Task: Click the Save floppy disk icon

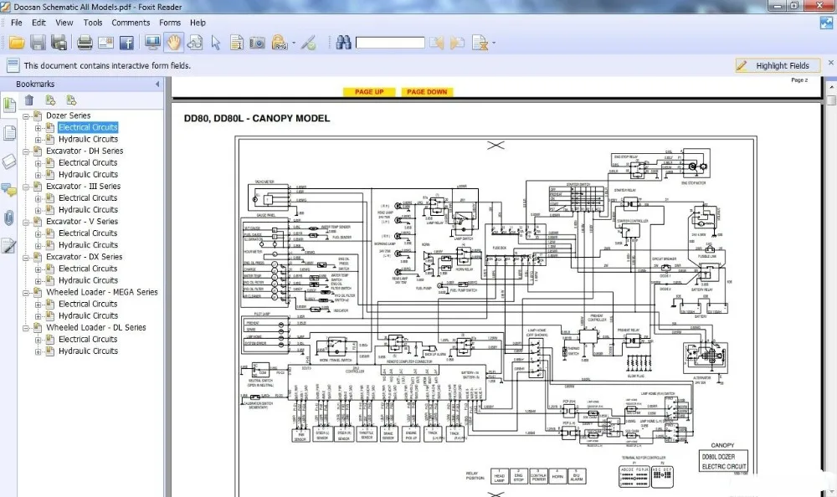Action: tap(38, 43)
